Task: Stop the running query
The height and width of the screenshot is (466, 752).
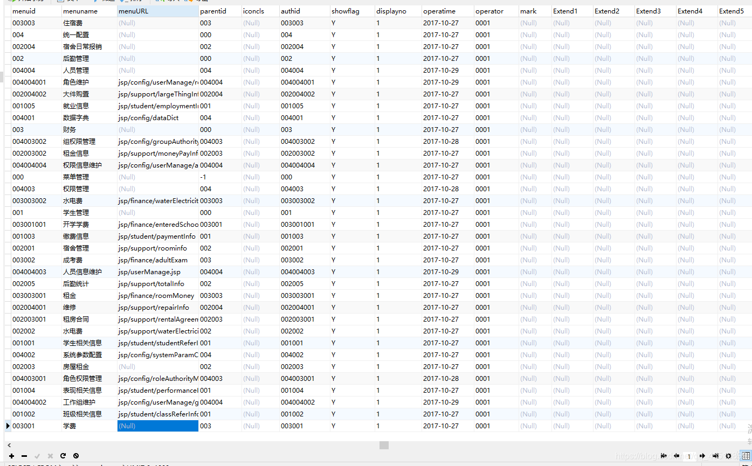Action: [76, 456]
